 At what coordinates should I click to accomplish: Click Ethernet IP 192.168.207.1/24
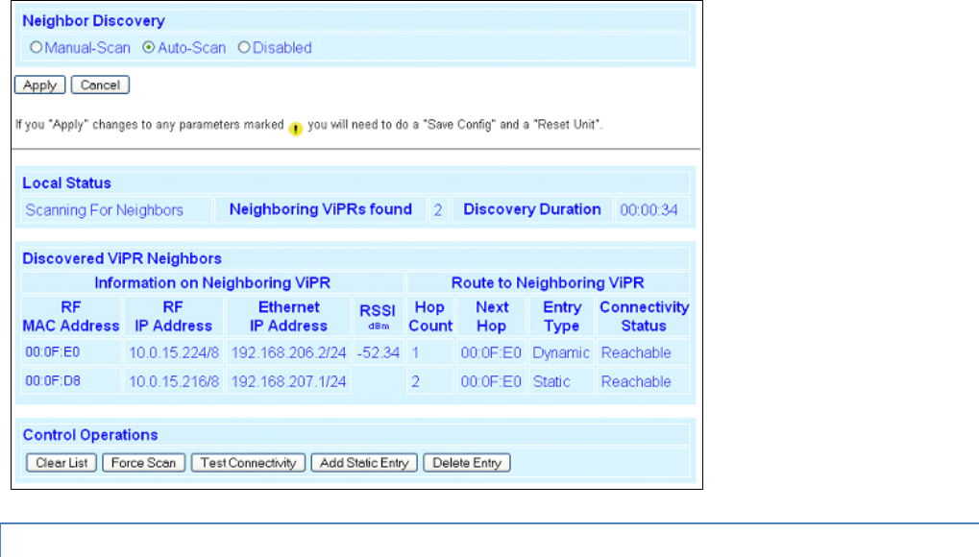[288, 381]
